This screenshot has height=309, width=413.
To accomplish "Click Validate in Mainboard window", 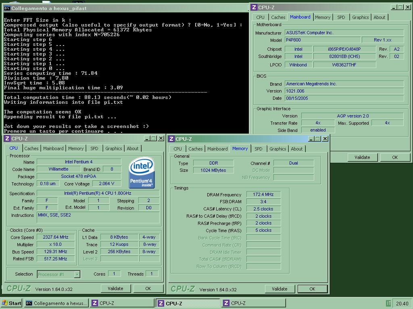I will point(362,157).
